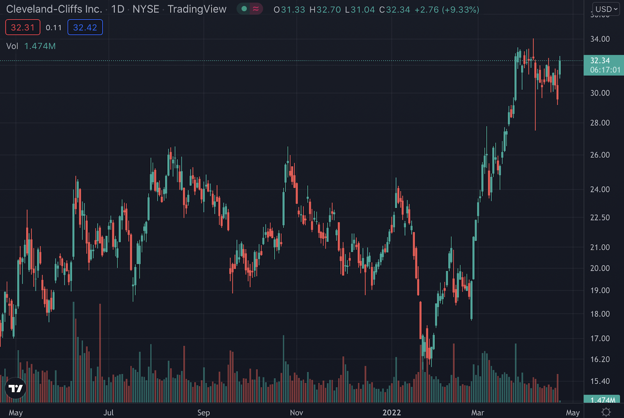624x418 pixels.
Task: Click the Sep label on time axis
Action: click(x=204, y=413)
